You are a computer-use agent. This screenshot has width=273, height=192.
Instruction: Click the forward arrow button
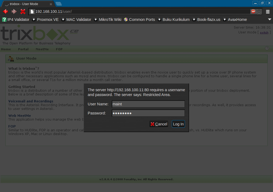coord(14,11)
